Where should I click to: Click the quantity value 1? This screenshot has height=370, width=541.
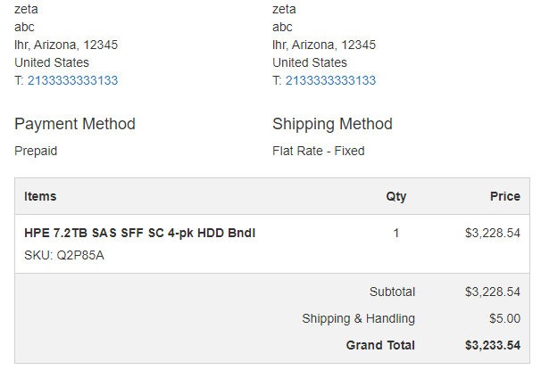pyautogui.click(x=396, y=233)
